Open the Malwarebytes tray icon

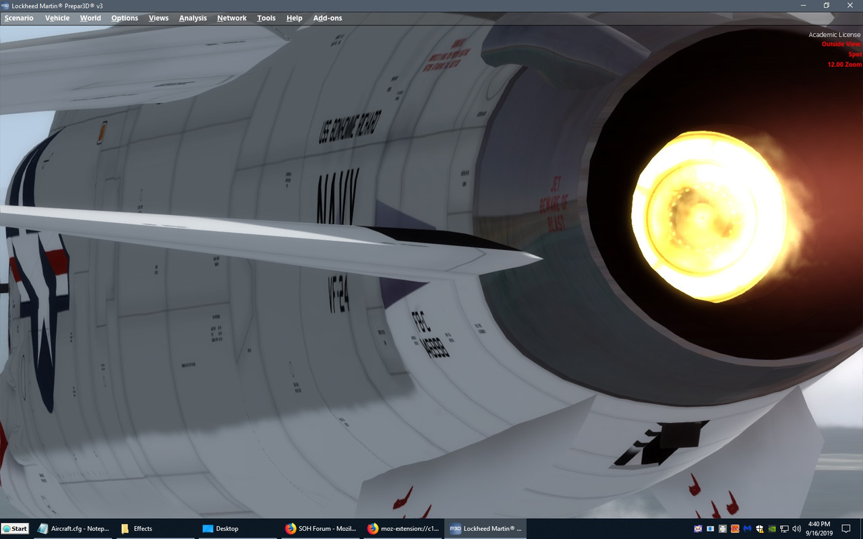(x=747, y=529)
